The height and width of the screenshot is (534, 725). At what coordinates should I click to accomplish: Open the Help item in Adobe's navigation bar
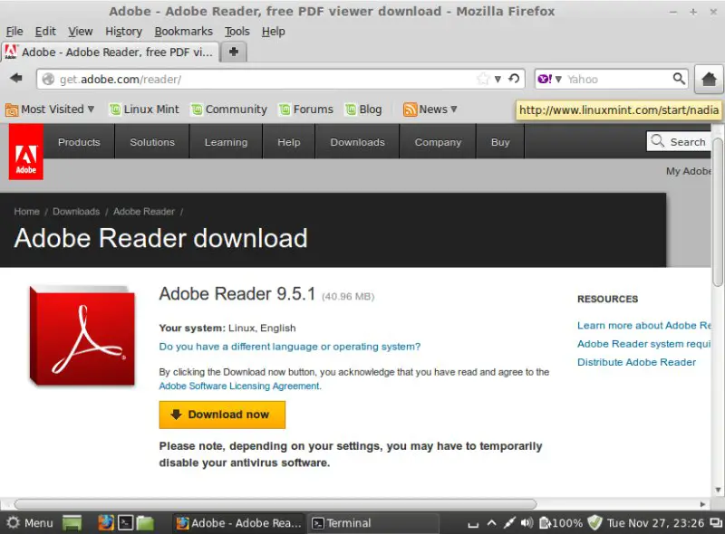coord(289,142)
